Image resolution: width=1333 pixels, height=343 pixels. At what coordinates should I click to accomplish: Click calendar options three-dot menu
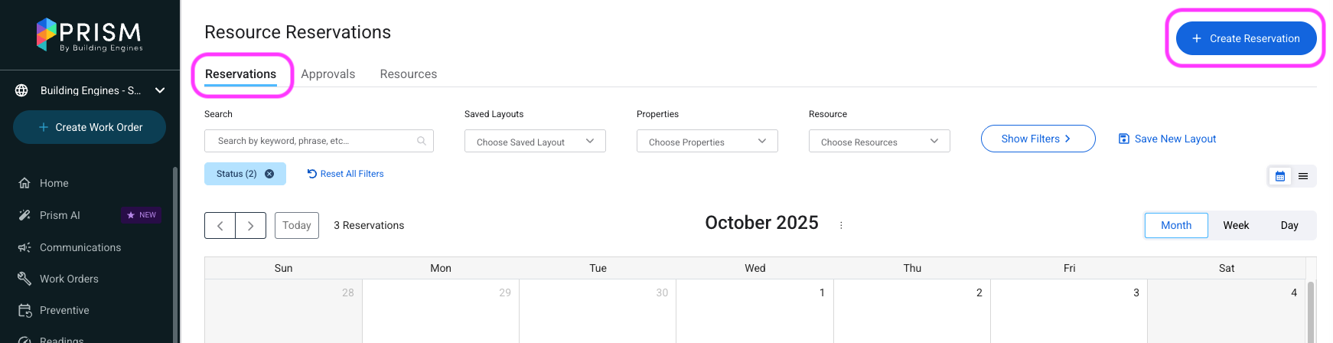tap(841, 225)
